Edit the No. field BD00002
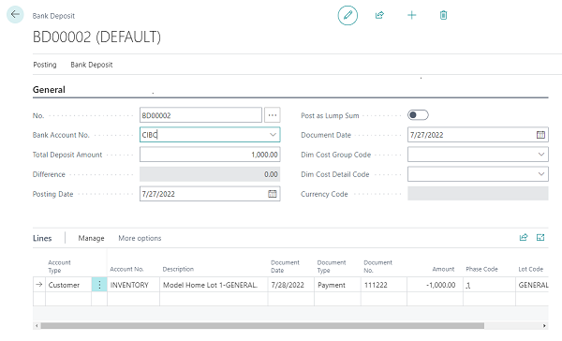 tap(200, 115)
